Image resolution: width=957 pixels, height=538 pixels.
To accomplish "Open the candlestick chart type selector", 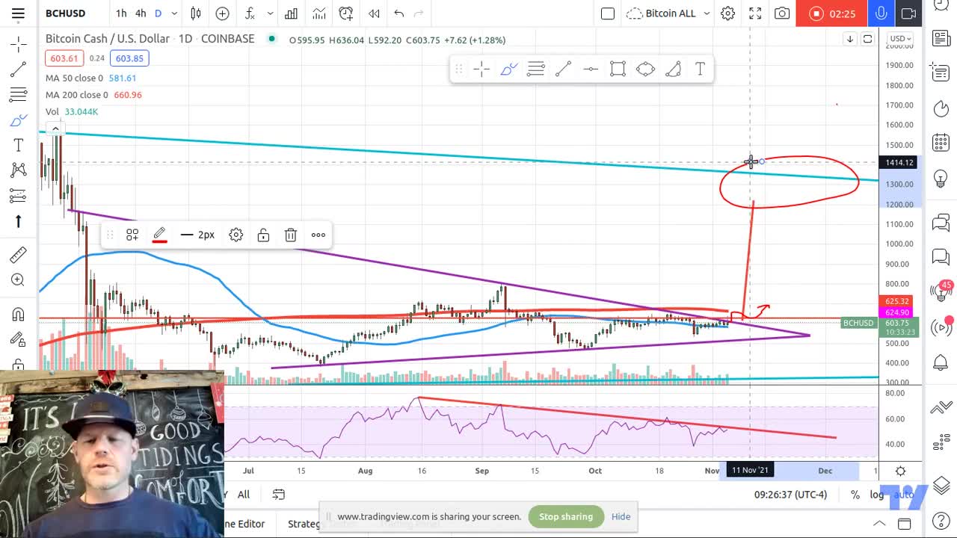I will 196,13.
